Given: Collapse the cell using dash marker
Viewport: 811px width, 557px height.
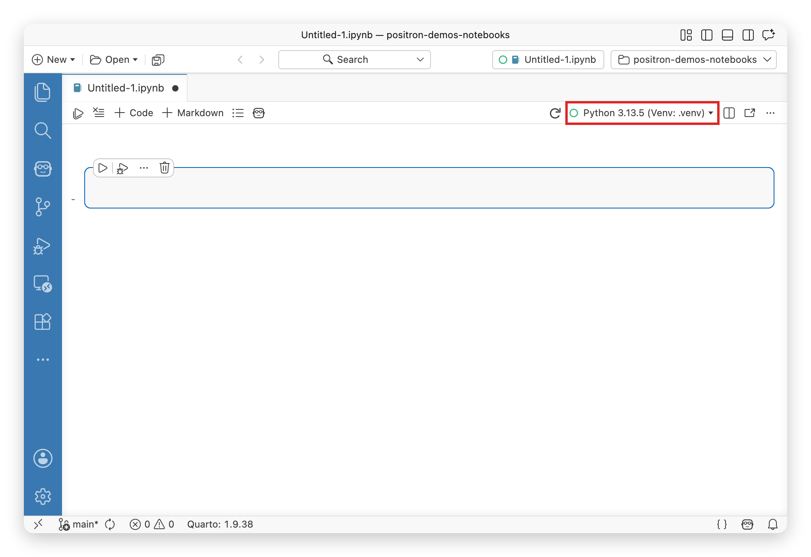Looking at the screenshot, I should [73, 199].
